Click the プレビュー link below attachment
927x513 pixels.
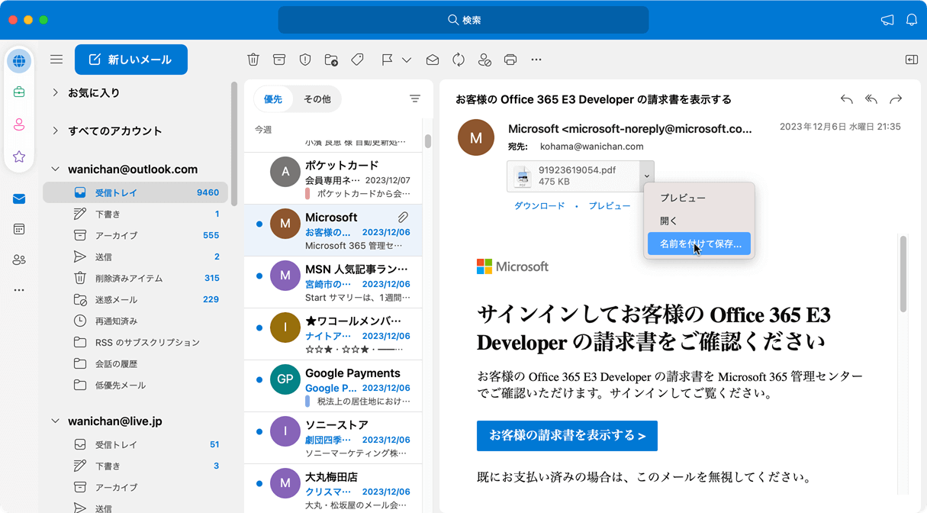coord(610,206)
